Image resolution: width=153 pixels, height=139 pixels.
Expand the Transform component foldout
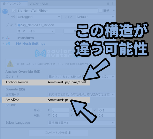[3, 38]
